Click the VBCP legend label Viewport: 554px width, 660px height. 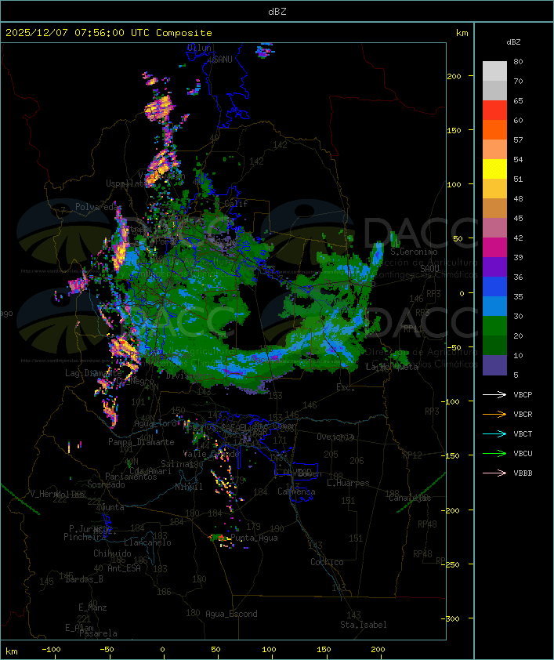click(x=523, y=394)
